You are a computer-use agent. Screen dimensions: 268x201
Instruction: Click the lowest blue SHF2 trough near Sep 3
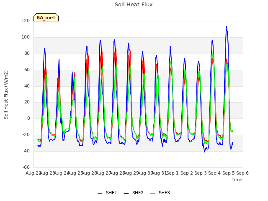click(204, 152)
